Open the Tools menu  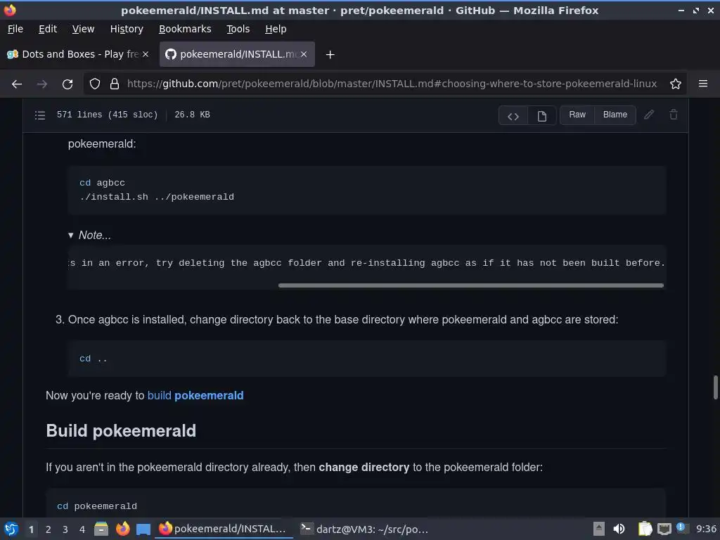point(238,29)
